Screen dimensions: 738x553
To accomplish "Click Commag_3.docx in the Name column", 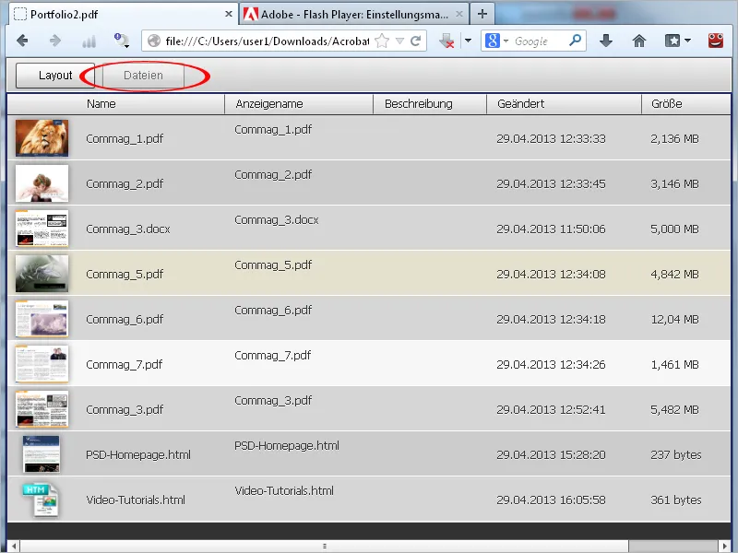I will pos(128,229).
